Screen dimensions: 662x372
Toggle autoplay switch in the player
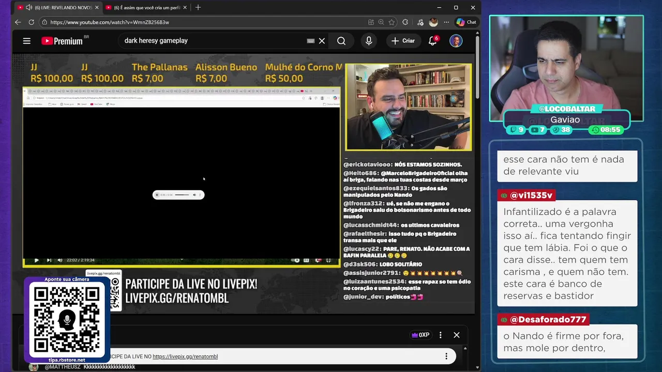(x=296, y=260)
